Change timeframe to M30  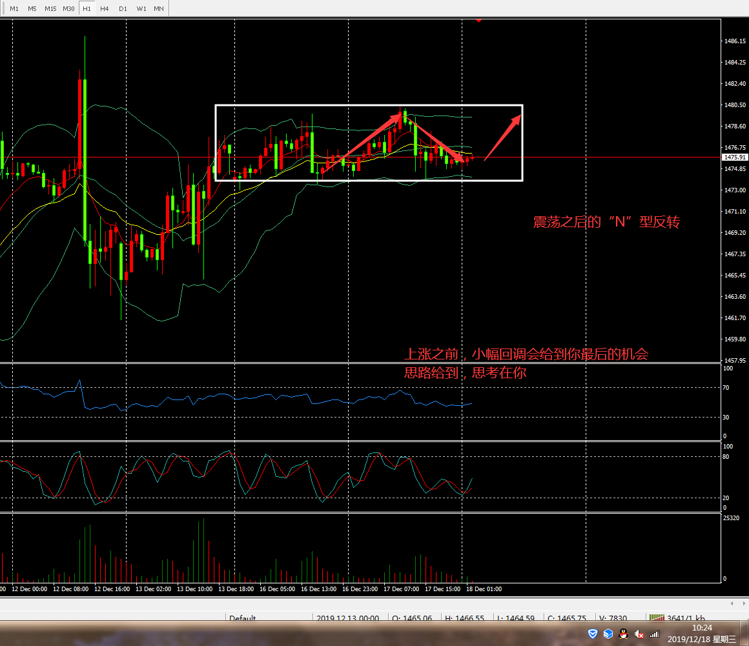[68, 8]
